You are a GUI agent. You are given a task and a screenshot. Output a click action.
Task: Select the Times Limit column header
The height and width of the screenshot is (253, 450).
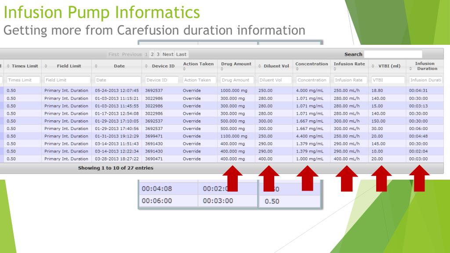(25, 66)
